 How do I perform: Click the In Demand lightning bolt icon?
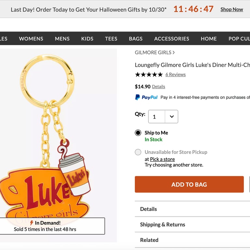point(32,223)
